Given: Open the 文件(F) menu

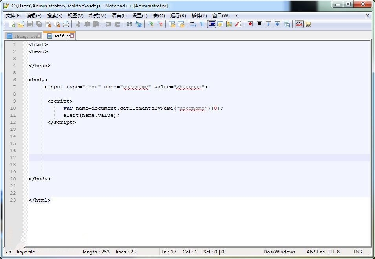Looking at the screenshot, I should click(13, 16).
